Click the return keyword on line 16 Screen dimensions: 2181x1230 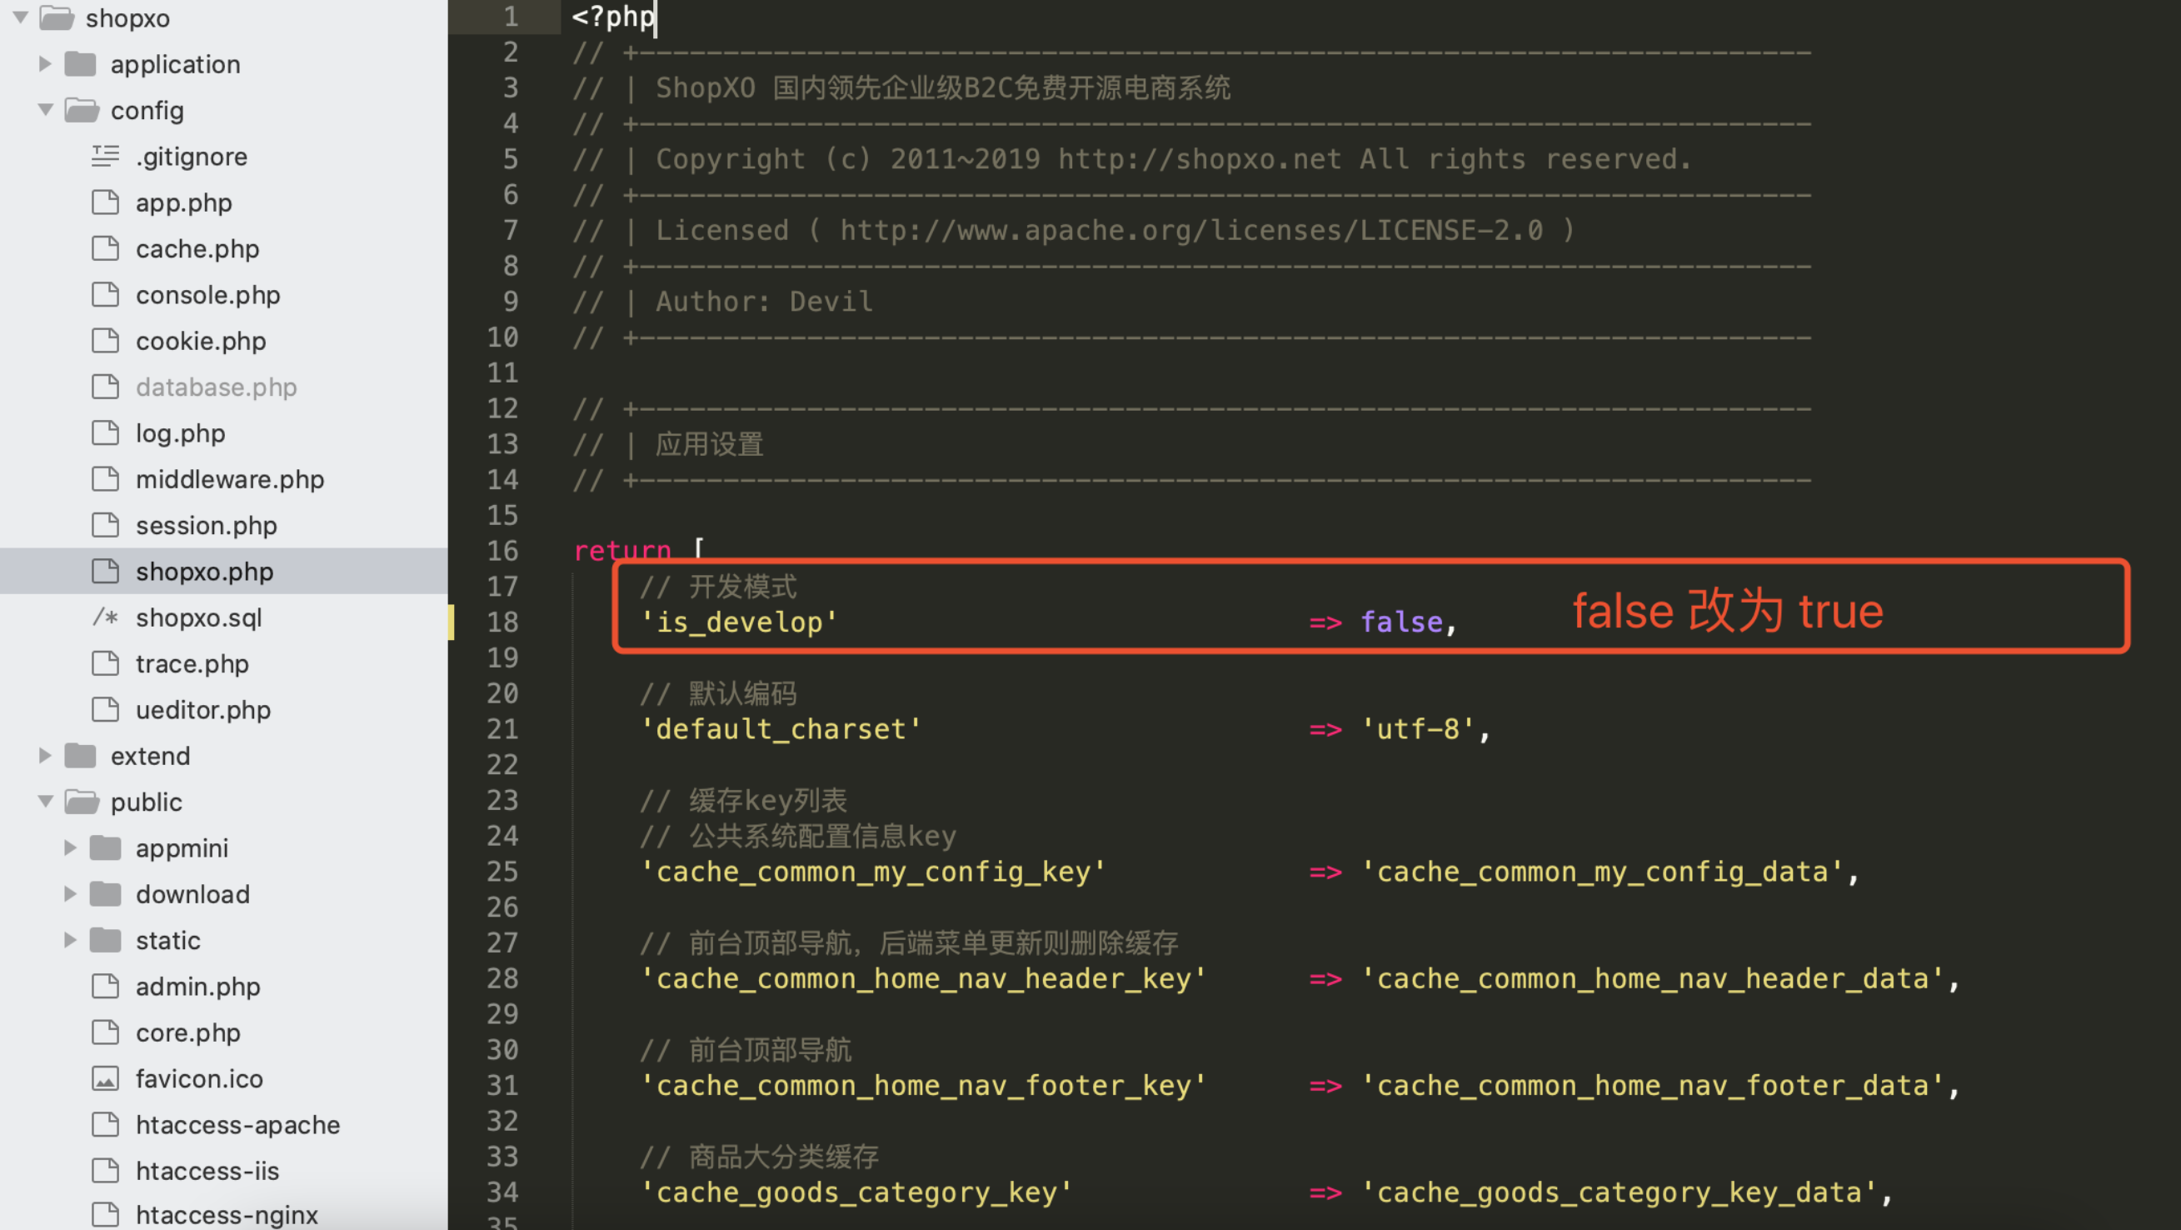tap(622, 551)
